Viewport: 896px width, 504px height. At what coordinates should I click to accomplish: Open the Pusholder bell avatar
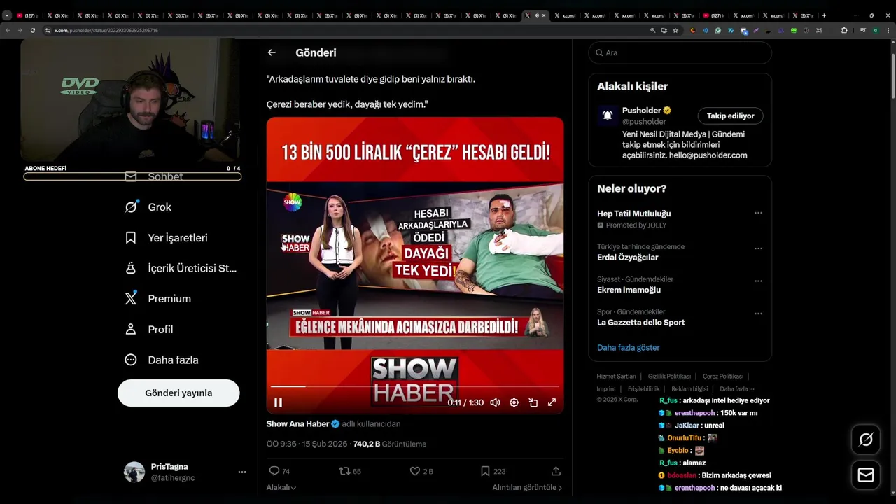pos(608,115)
